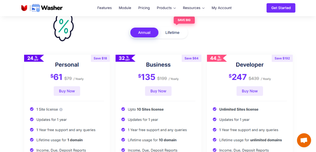The image size is (316, 152).
Task: Click the chevron arrow next to Products
Action: [175, 8]
